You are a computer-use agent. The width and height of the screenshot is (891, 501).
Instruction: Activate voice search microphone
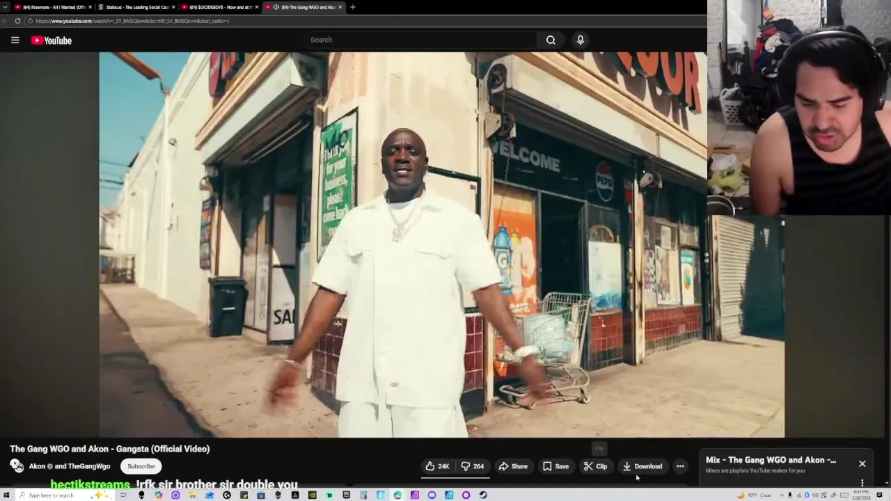point(580,40)
